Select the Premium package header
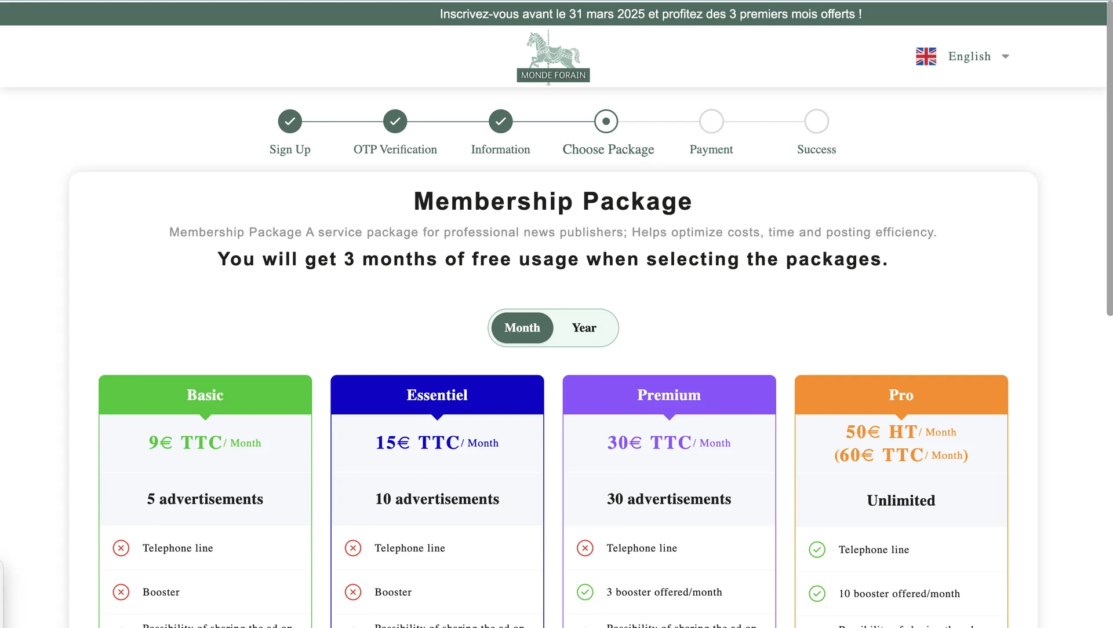This screenshot has height=628, width=1113. point(669,395)
